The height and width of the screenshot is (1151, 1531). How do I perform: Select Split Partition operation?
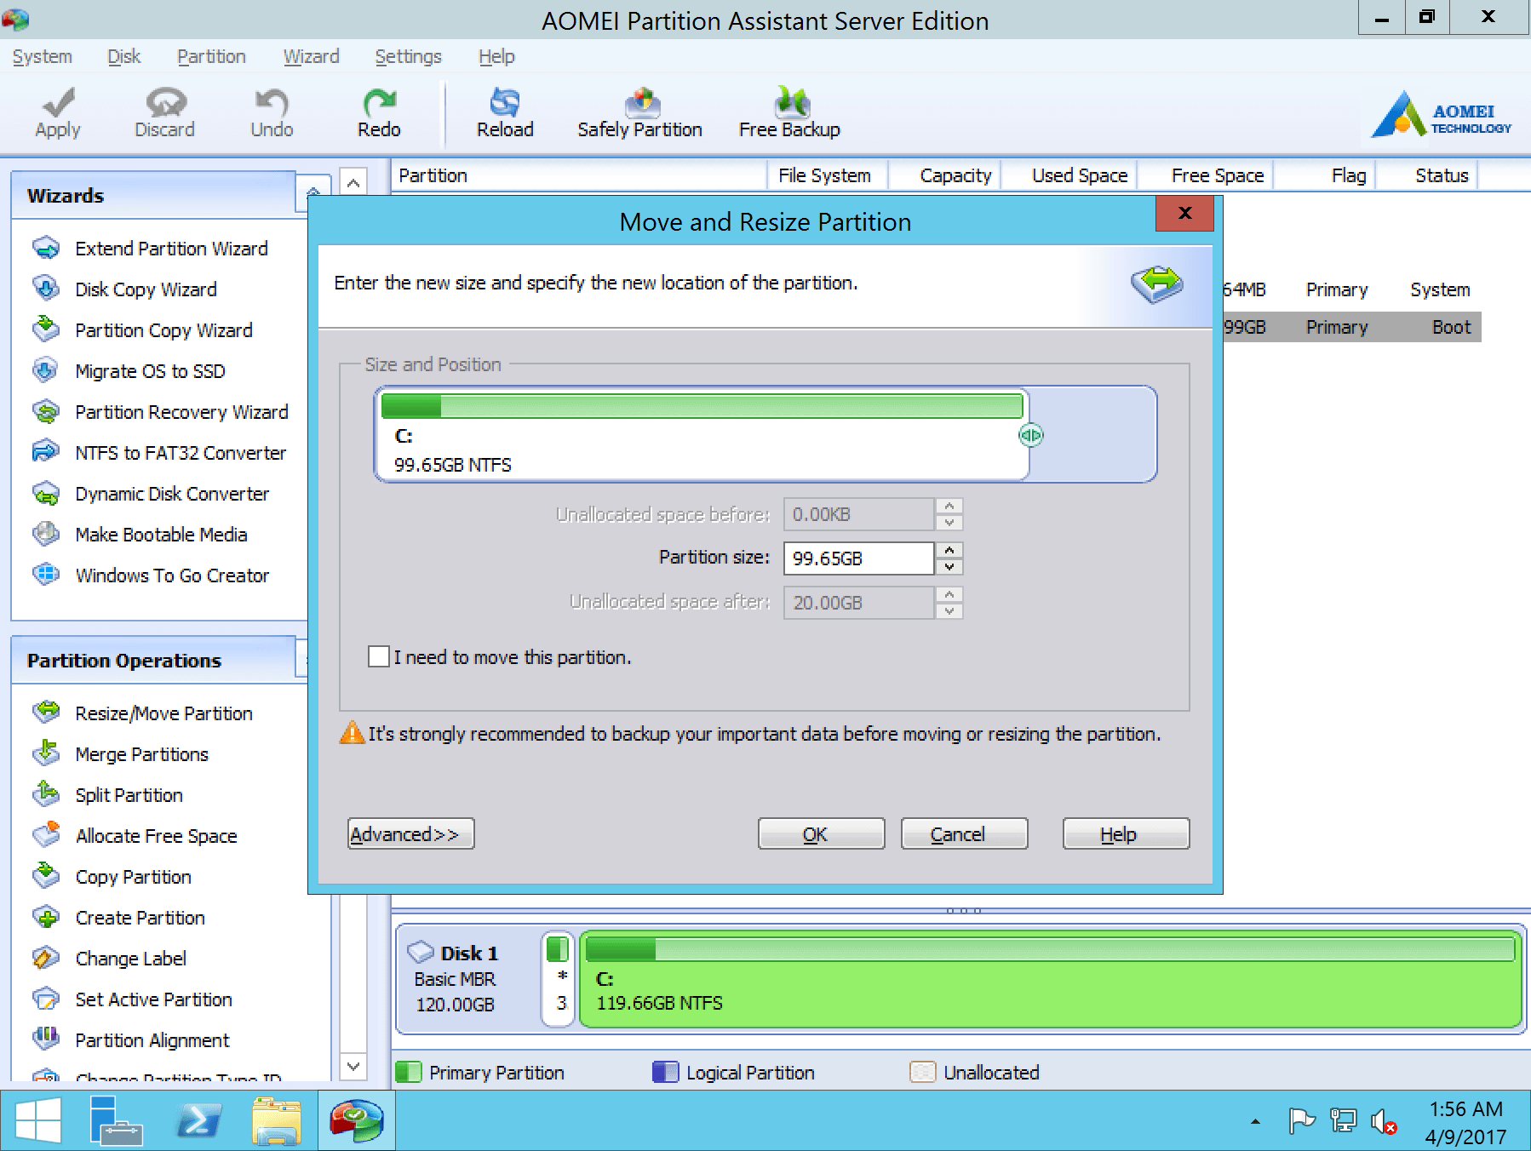[108, 795]
